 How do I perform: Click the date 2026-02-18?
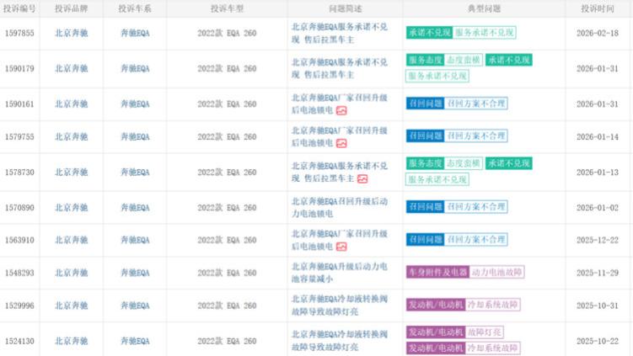point(598,33)
